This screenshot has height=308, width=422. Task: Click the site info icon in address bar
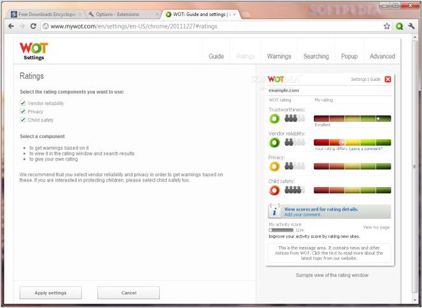46,26
